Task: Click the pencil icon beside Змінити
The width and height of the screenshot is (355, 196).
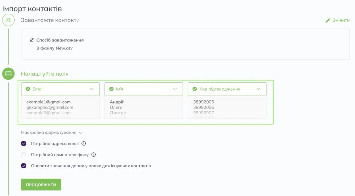Action: pyautogui.click(x=328, y=20)
